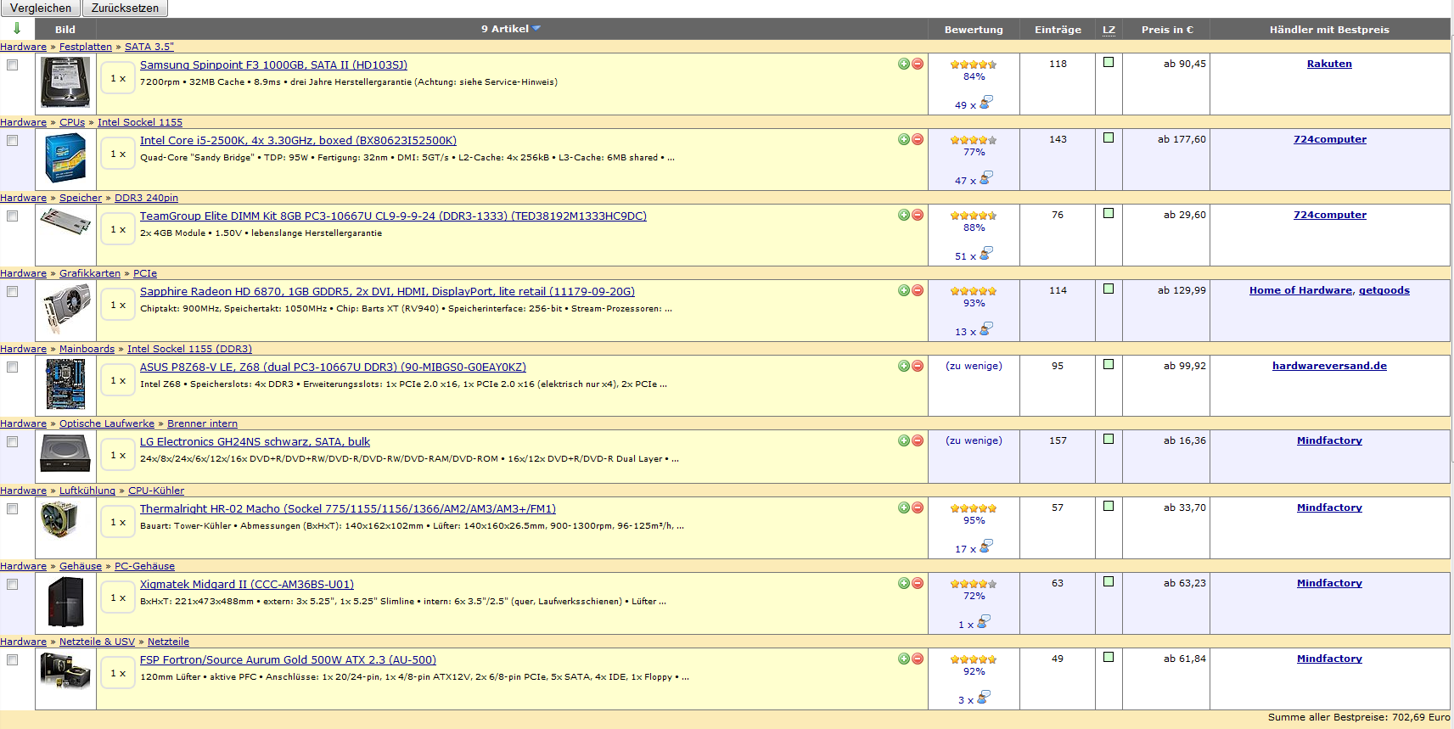Tick compare checkbox for TeamGroup Elite DIMM Kit
This screenshot has height=729, width=1454.
click(12, 216)
